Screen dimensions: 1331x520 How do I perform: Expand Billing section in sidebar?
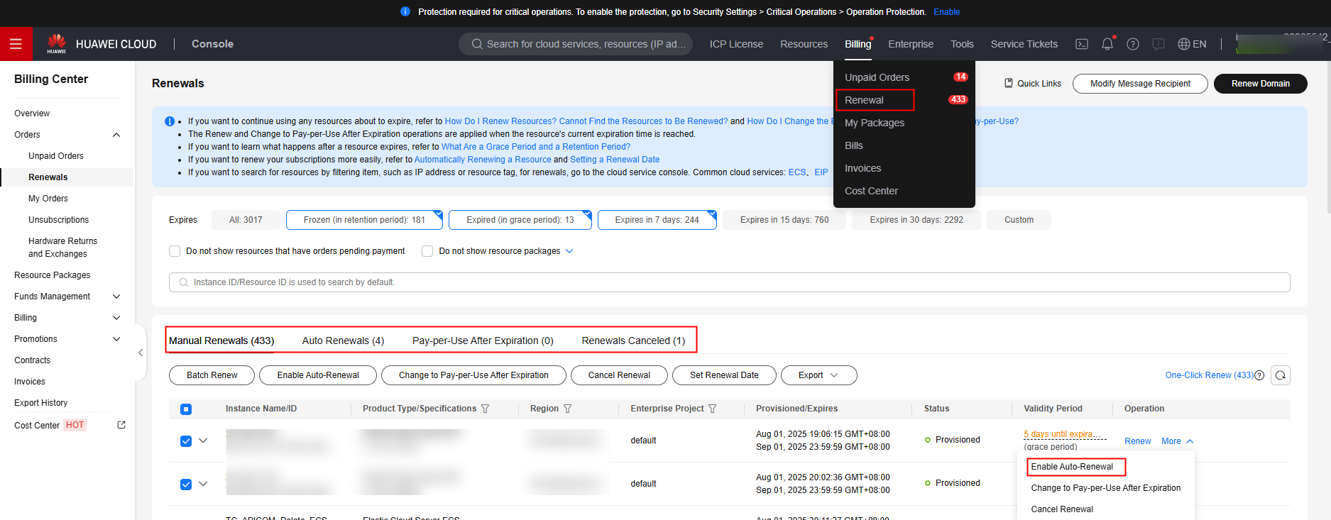pos(116,318)
